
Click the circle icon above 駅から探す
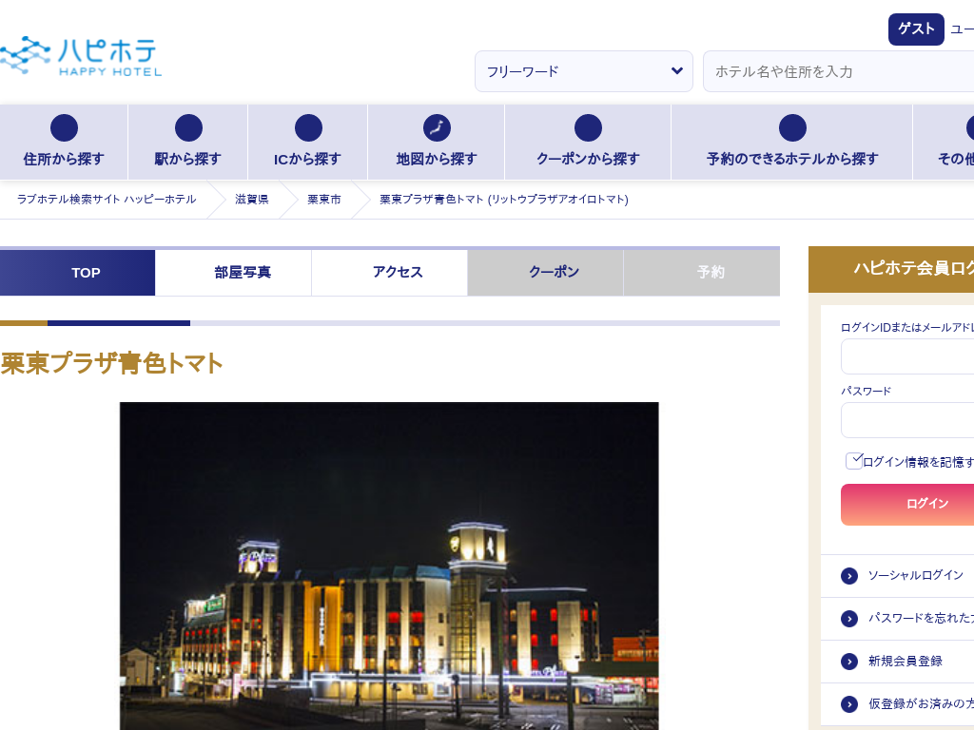[188, 128]
